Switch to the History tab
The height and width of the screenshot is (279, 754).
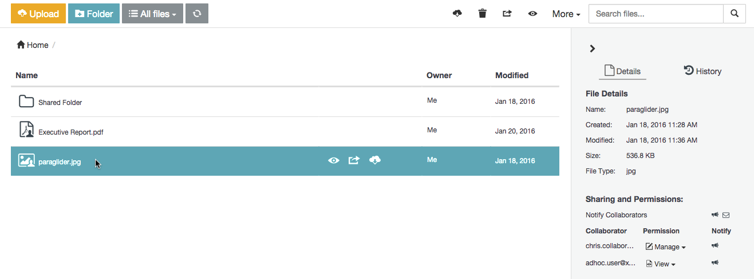pos(702,71)
